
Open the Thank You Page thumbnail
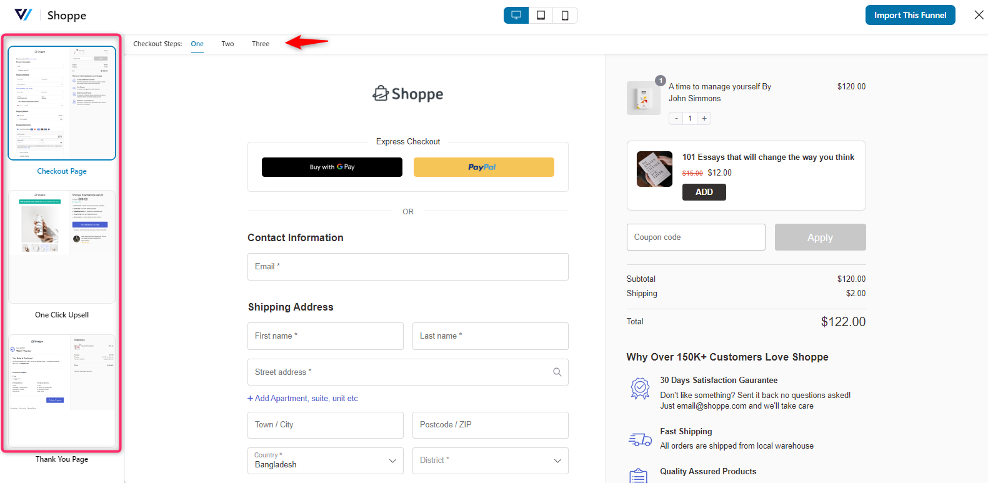click(x=62, y=391)
